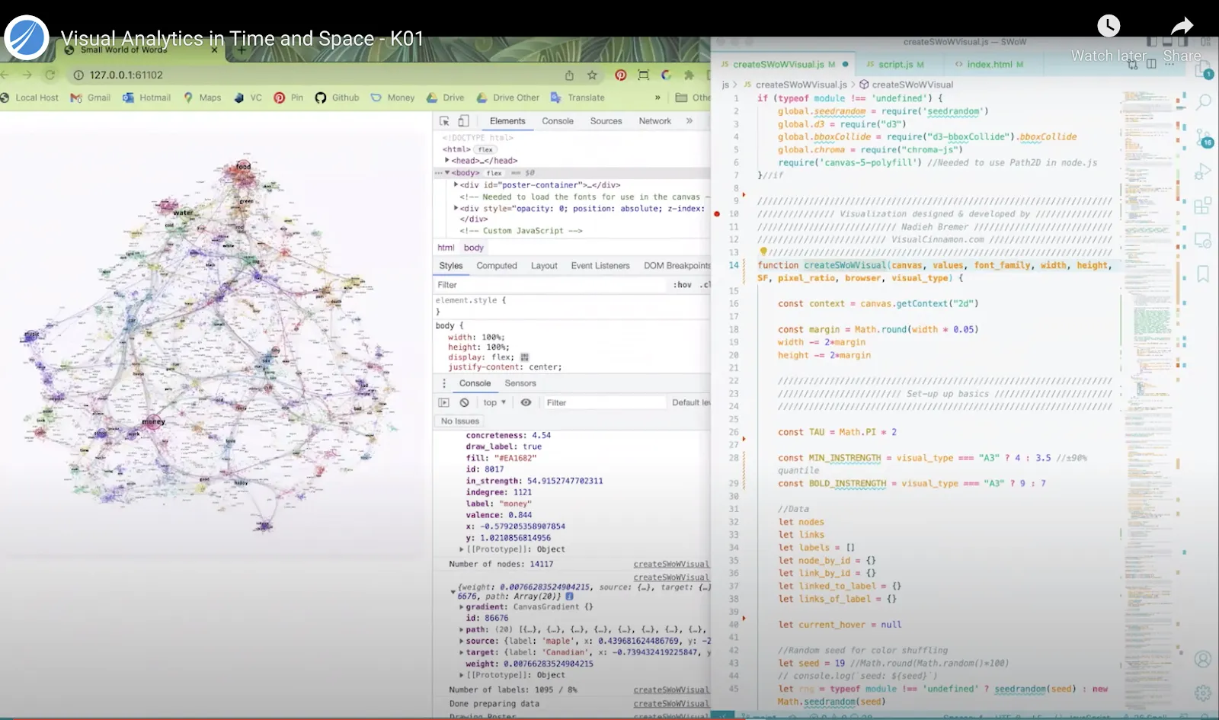Open the extensions puzzle icon
Screen dimensions: 1219x720
689,75
